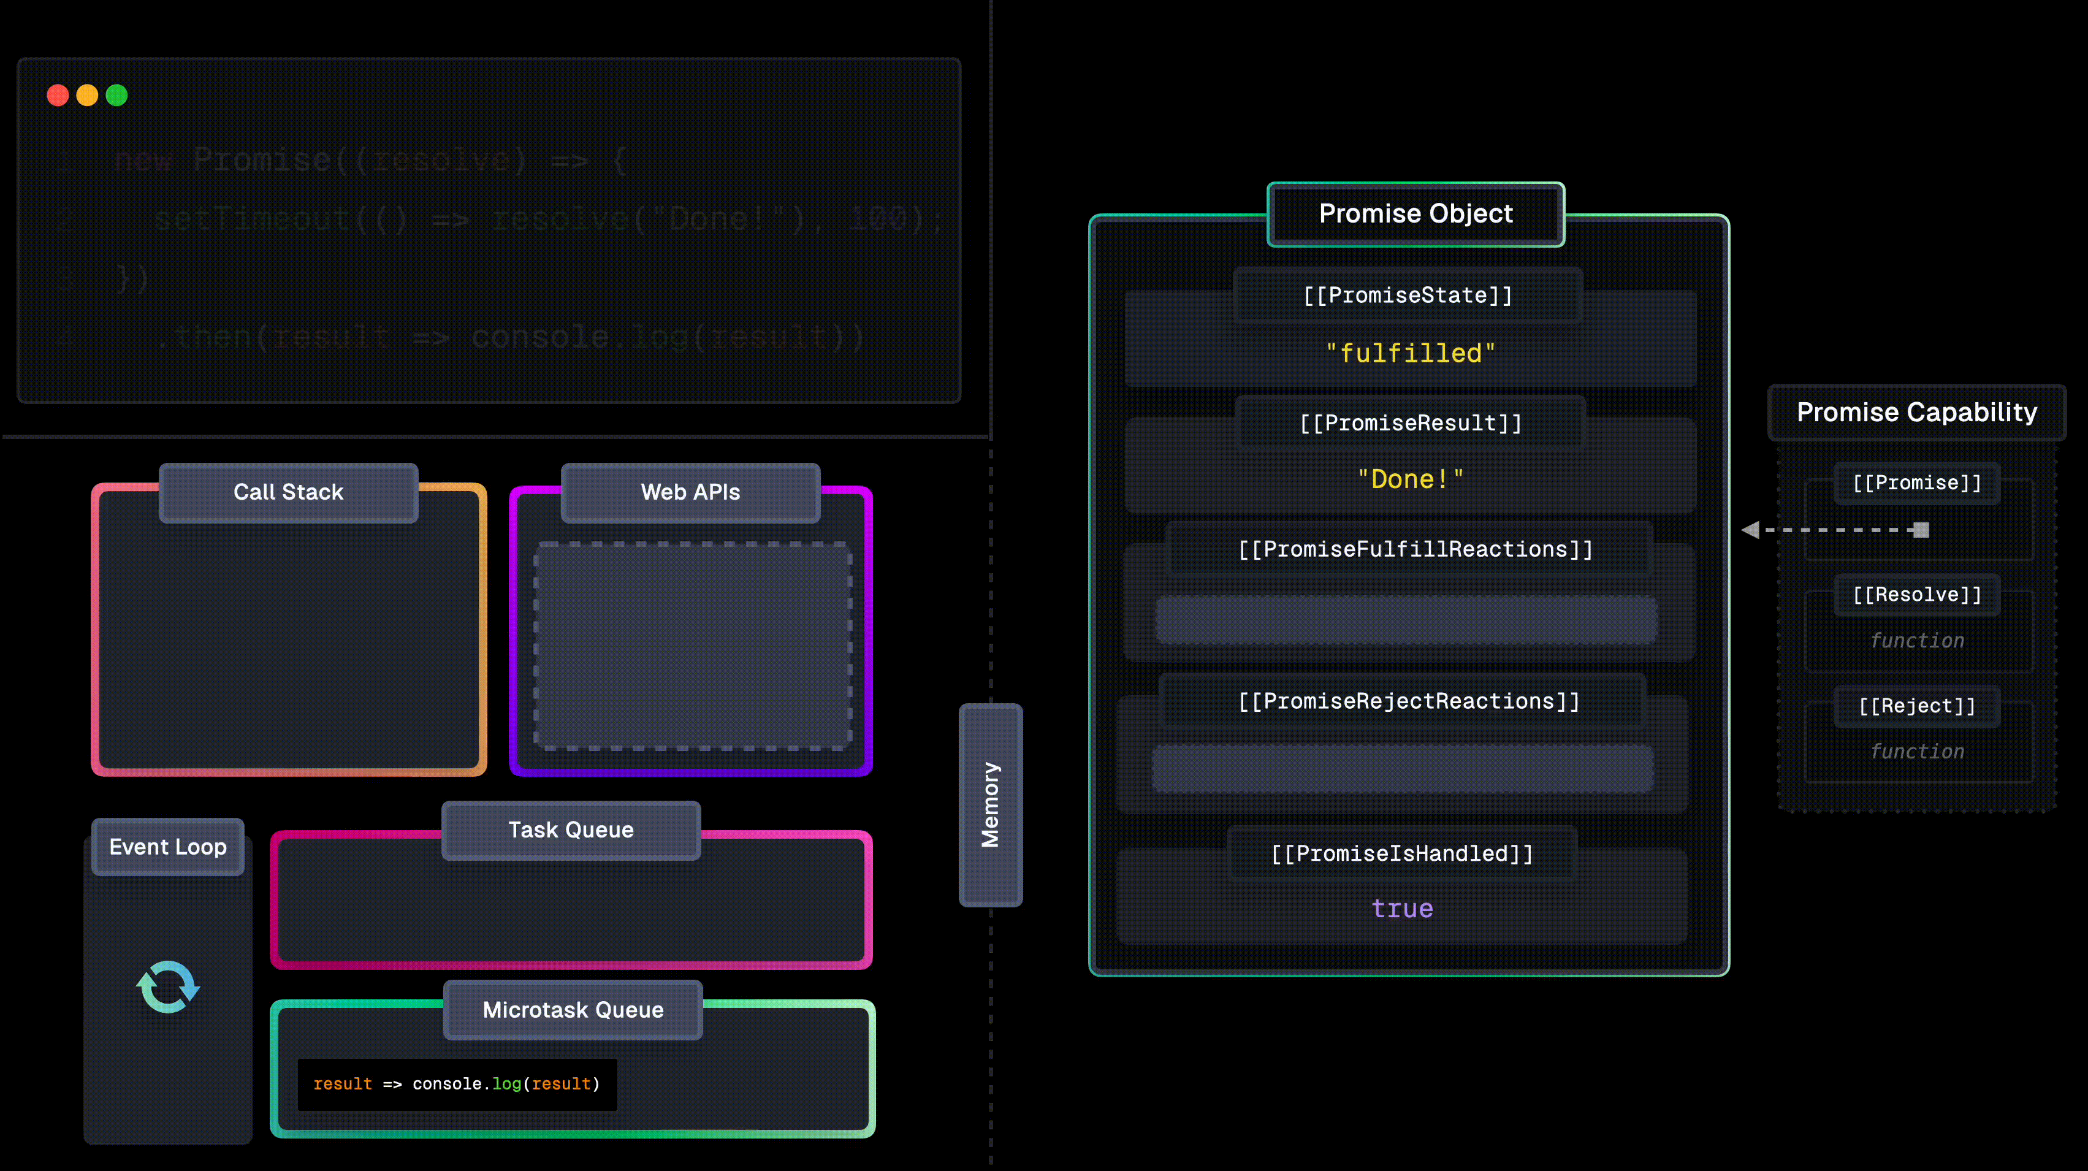Screen dimensions: 2088x1171
Task: Click the yellow window dot
Action: tap(88, 96)
